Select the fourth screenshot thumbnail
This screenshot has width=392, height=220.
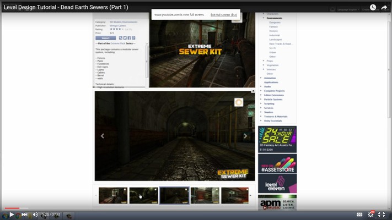pos(205,196)
